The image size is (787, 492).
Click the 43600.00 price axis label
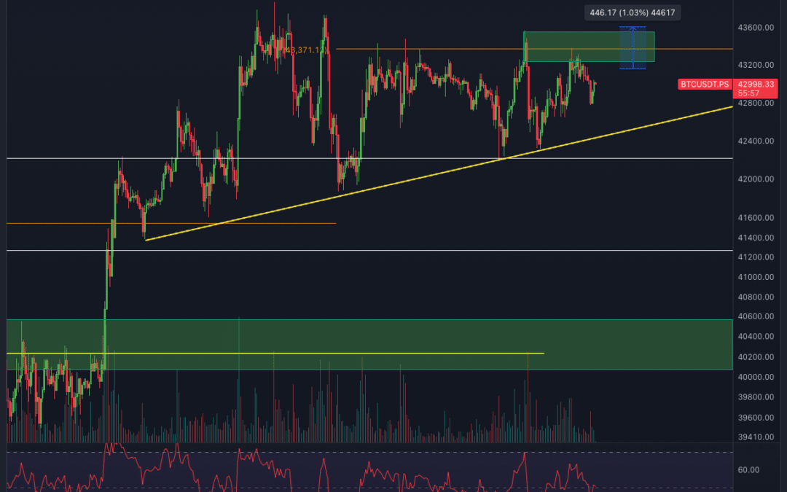(x=756, y=28)
